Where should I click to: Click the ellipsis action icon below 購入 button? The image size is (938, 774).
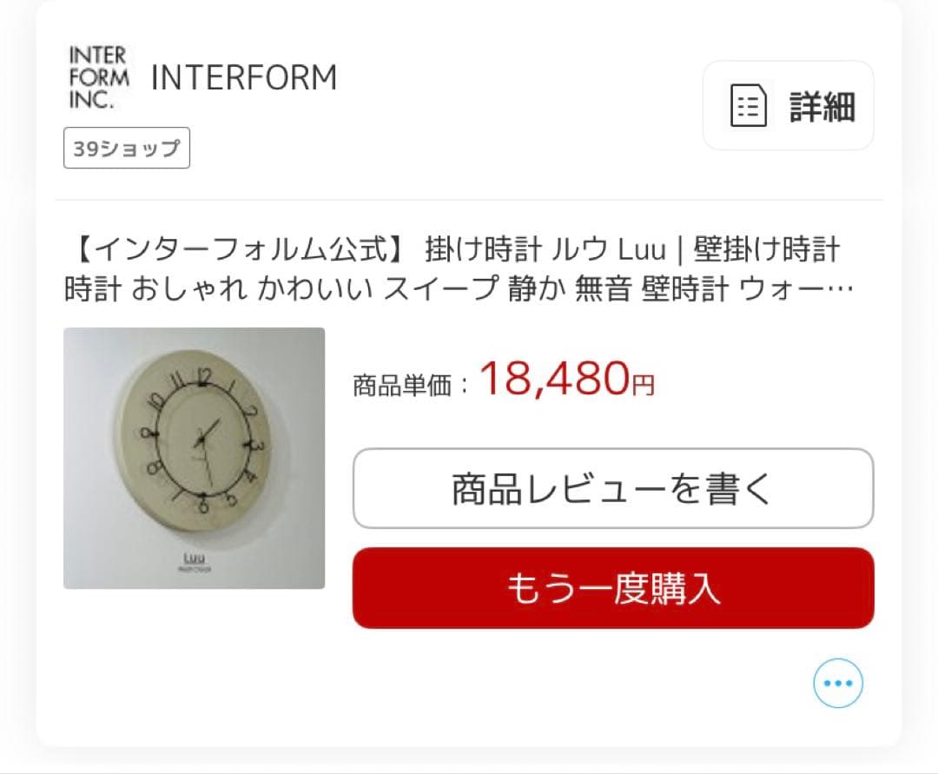(836, 683)
